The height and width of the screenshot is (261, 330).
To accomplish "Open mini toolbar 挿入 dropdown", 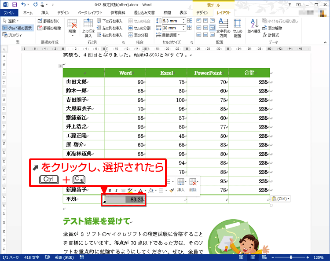I will [x=181, y=185].
